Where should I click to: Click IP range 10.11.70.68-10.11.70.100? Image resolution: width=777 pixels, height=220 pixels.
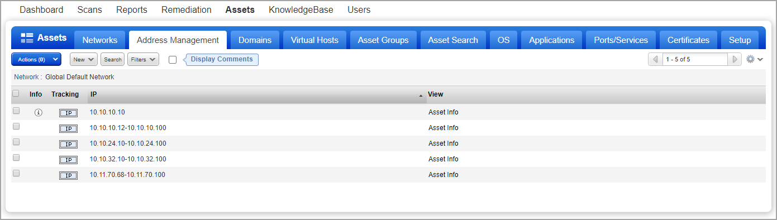tap(127, 175)
